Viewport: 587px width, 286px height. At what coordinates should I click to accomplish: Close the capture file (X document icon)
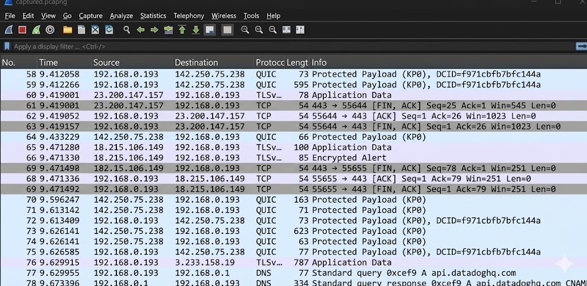point(95,30)
